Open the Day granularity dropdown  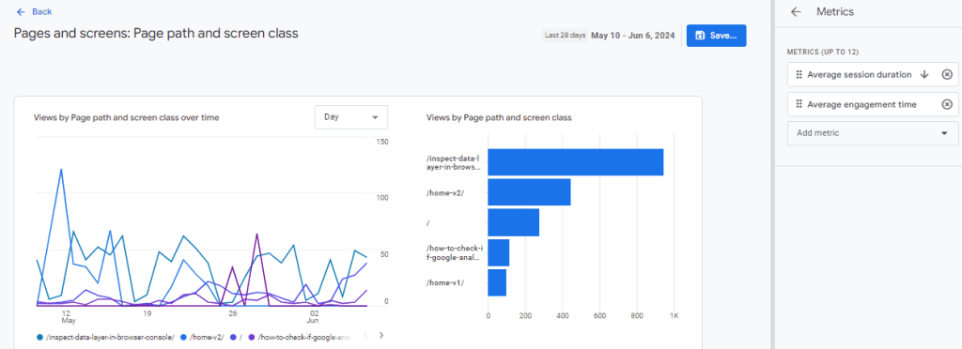351,117
